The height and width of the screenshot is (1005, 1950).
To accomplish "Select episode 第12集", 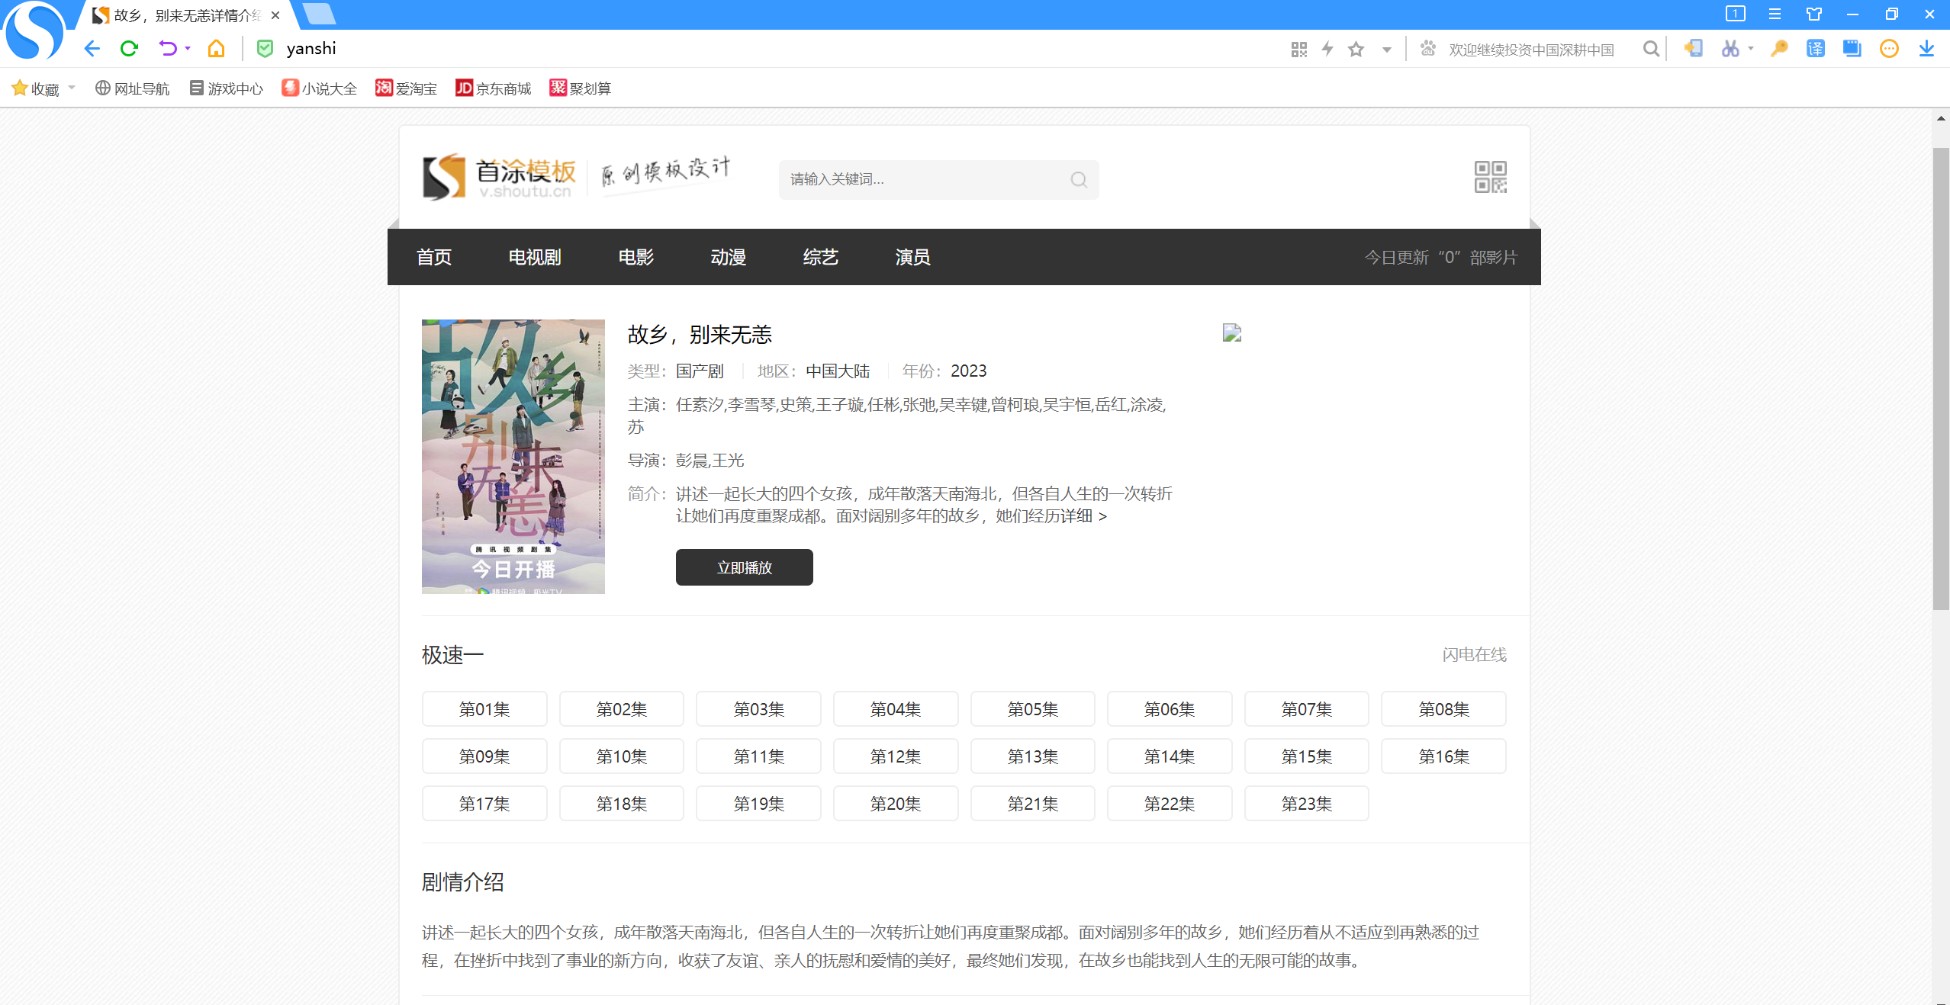I will 895,756.
